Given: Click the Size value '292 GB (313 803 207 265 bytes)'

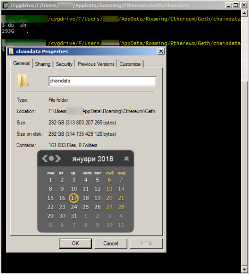Looking at the screenshot, I should pyautogui.click(x=82, y=123).
